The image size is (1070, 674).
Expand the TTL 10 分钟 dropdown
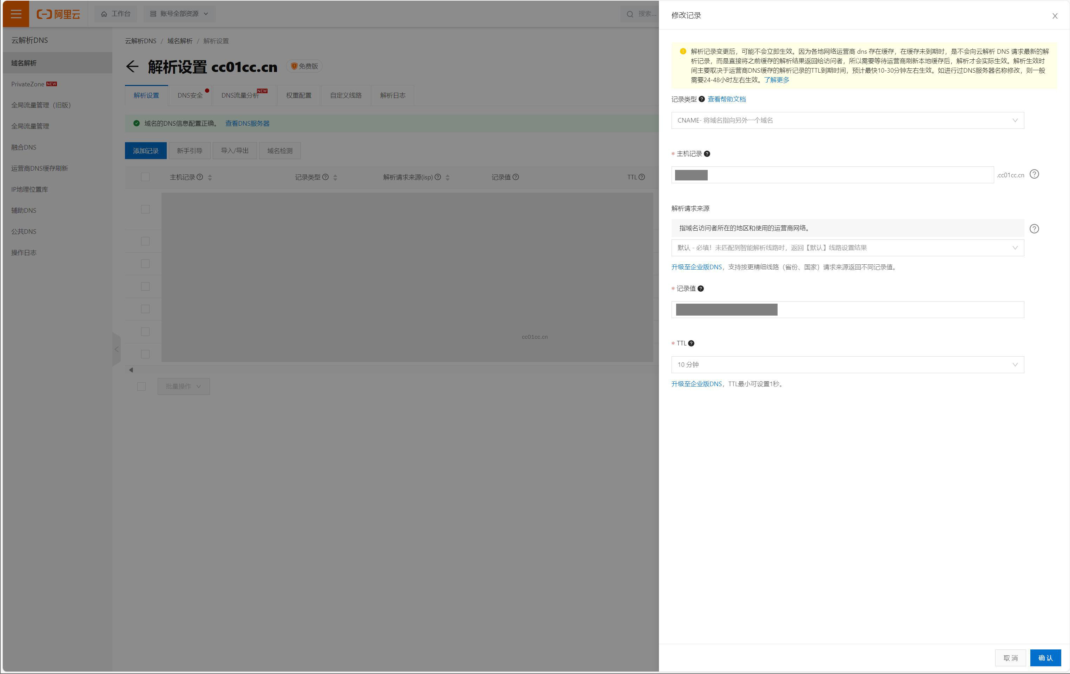coord(847,365)
